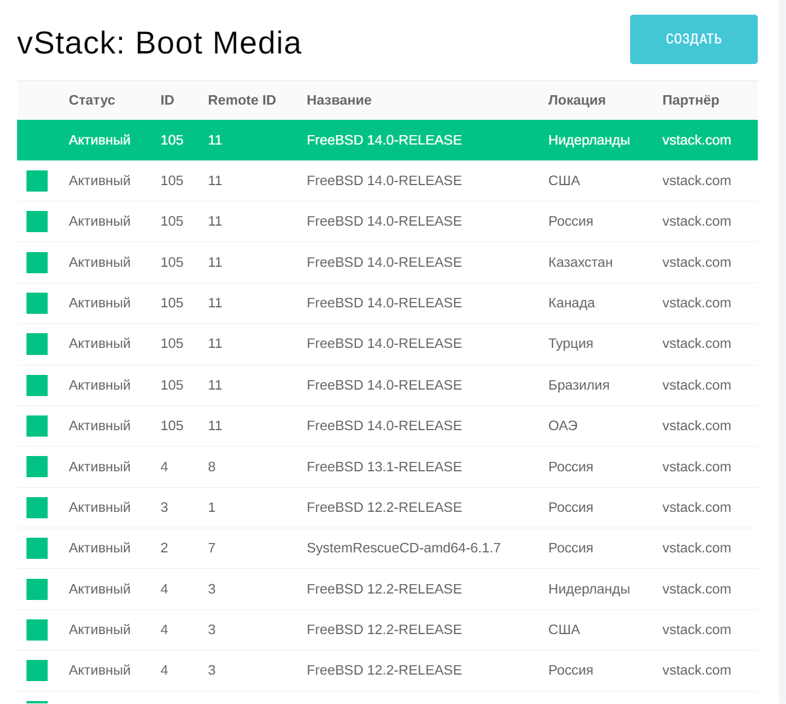This screenshot has width=786, height=704.
Task: Click green square in row with ID 3
Action: (x=37, y=508)
